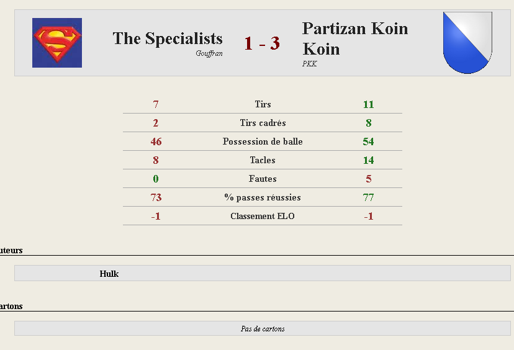Click the Partizan shots value 11
Image resolution: width=514 pixels, height=350 pixels.
point(369,104)
